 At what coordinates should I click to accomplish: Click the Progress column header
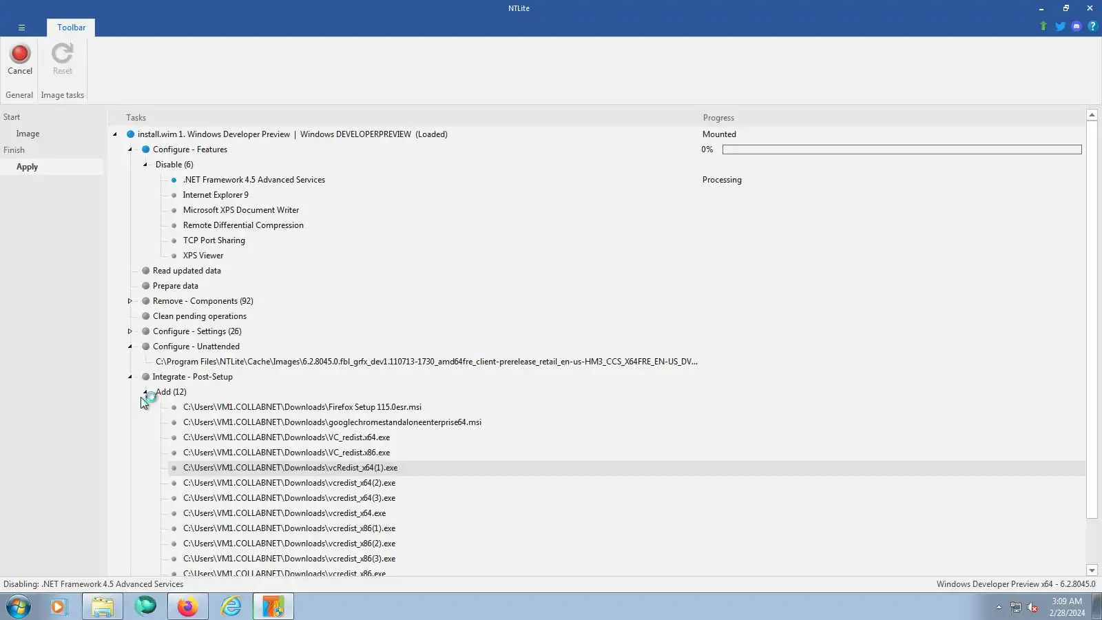[x=718, y=118]
